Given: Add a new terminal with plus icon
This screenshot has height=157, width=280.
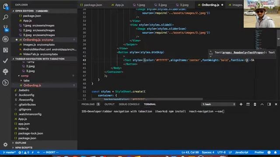Looking at the screenshot, I should pyautogui.click(x=241, y=104).
